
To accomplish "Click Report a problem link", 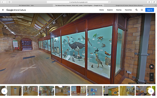I will (x=150, y=83).
